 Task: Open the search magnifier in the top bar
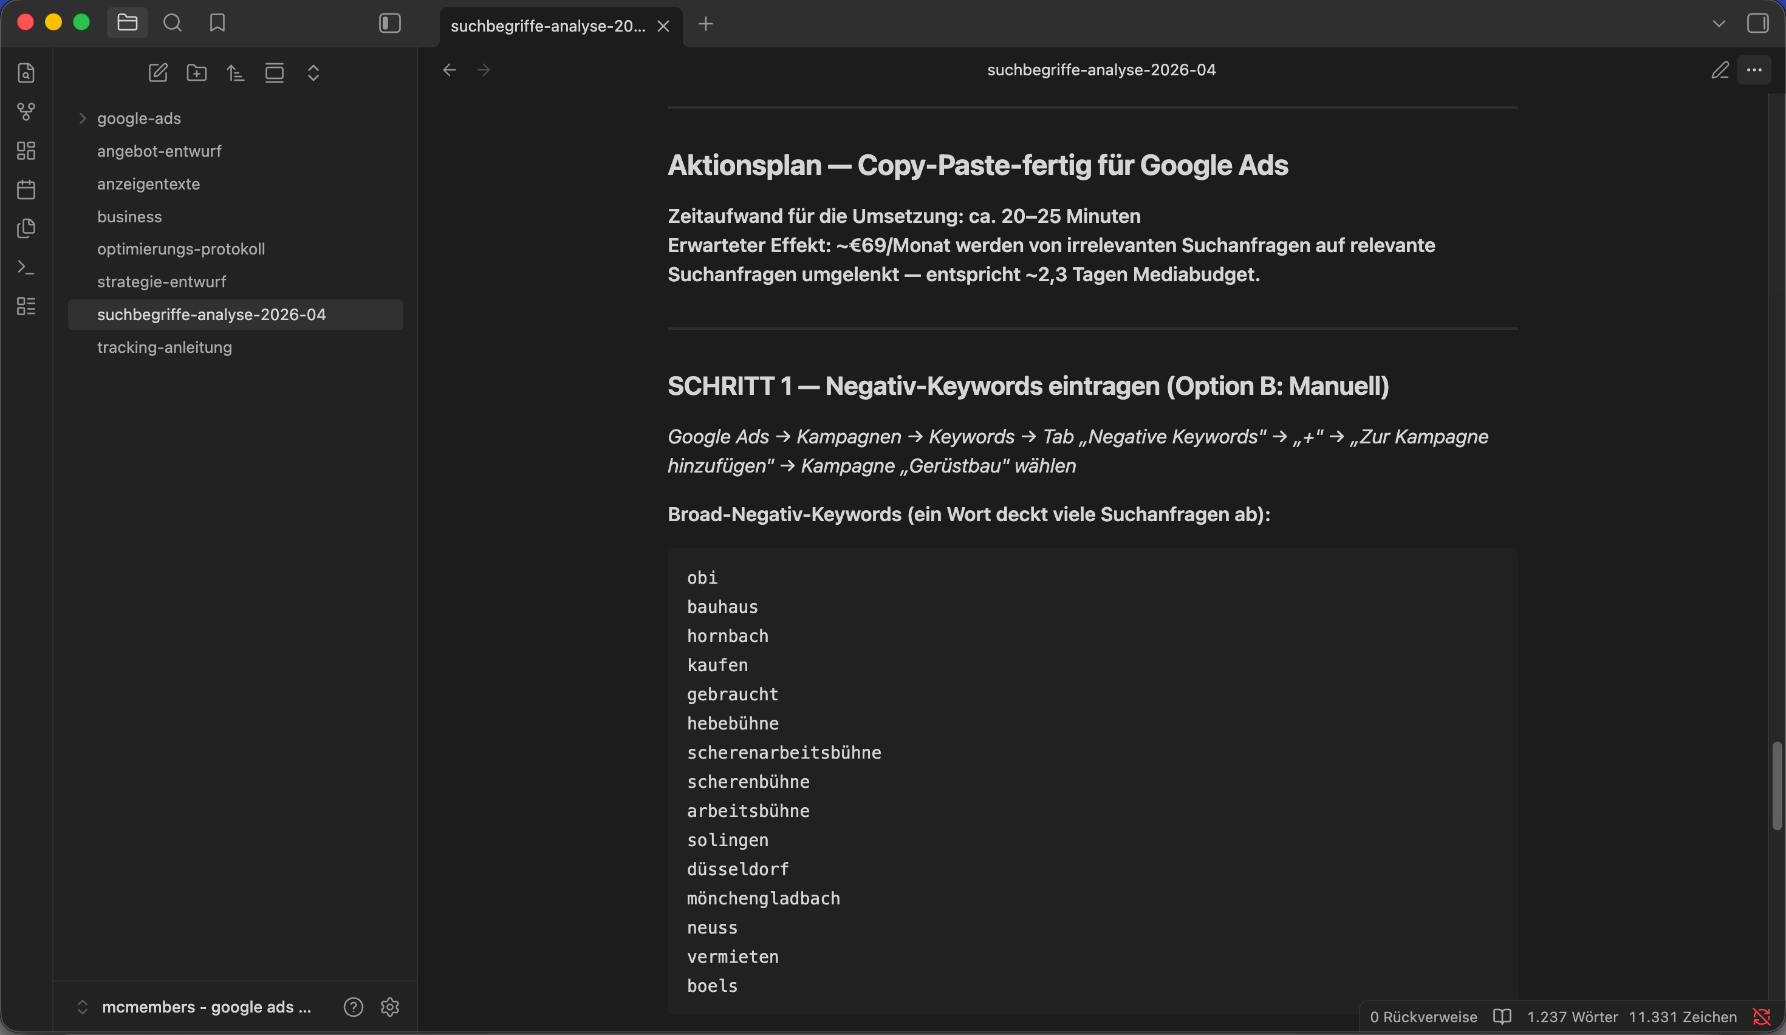173,22
